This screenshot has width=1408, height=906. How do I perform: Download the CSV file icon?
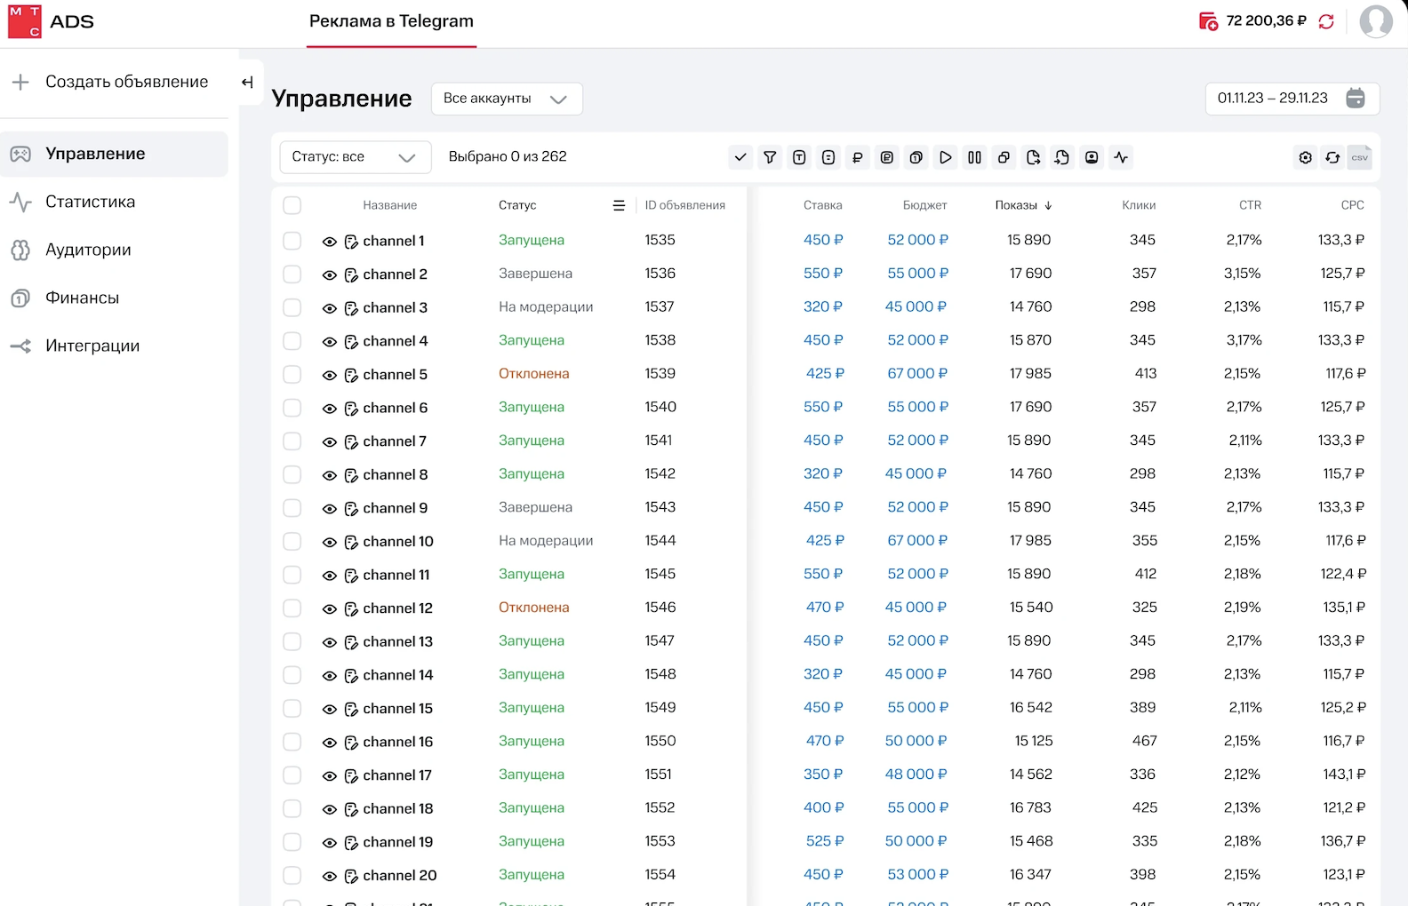[x=1360, y=157]
